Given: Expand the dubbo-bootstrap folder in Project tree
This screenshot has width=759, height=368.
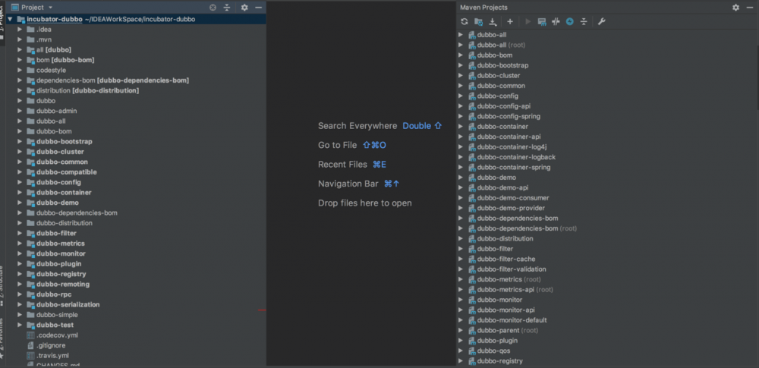Looking at the screenshot, I should 20,142.
